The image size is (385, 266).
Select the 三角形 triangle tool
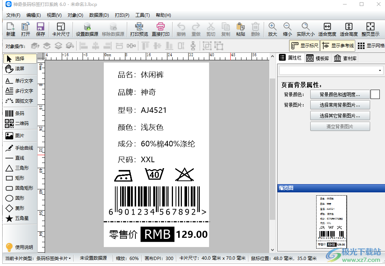(20, 168)
